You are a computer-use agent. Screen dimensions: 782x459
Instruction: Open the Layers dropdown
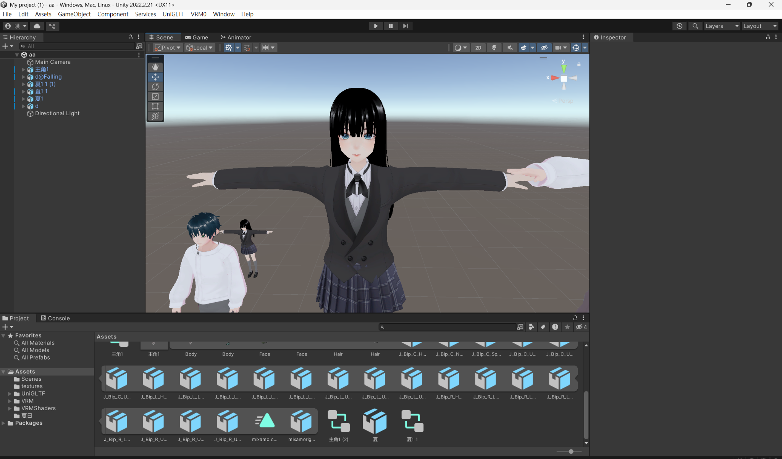(722, 26)
